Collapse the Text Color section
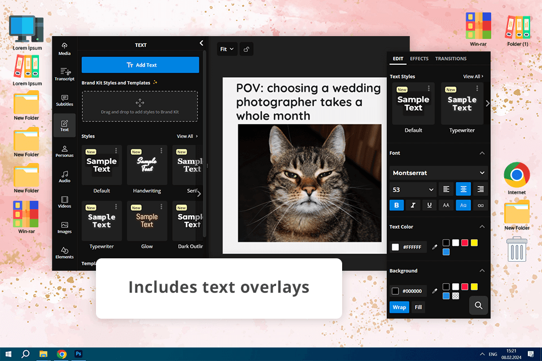Screen dimensions: 542x361 482,227
